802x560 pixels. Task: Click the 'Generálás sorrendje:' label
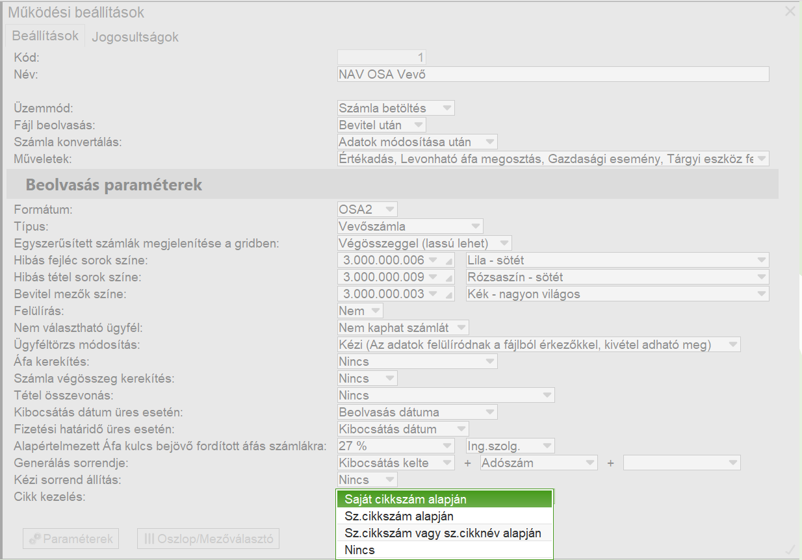[x=71, y=463]
